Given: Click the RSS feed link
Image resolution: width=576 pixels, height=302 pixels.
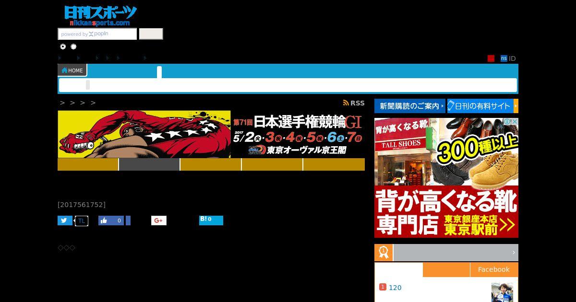Looking at the screenshot, I should tap(354, 103).
